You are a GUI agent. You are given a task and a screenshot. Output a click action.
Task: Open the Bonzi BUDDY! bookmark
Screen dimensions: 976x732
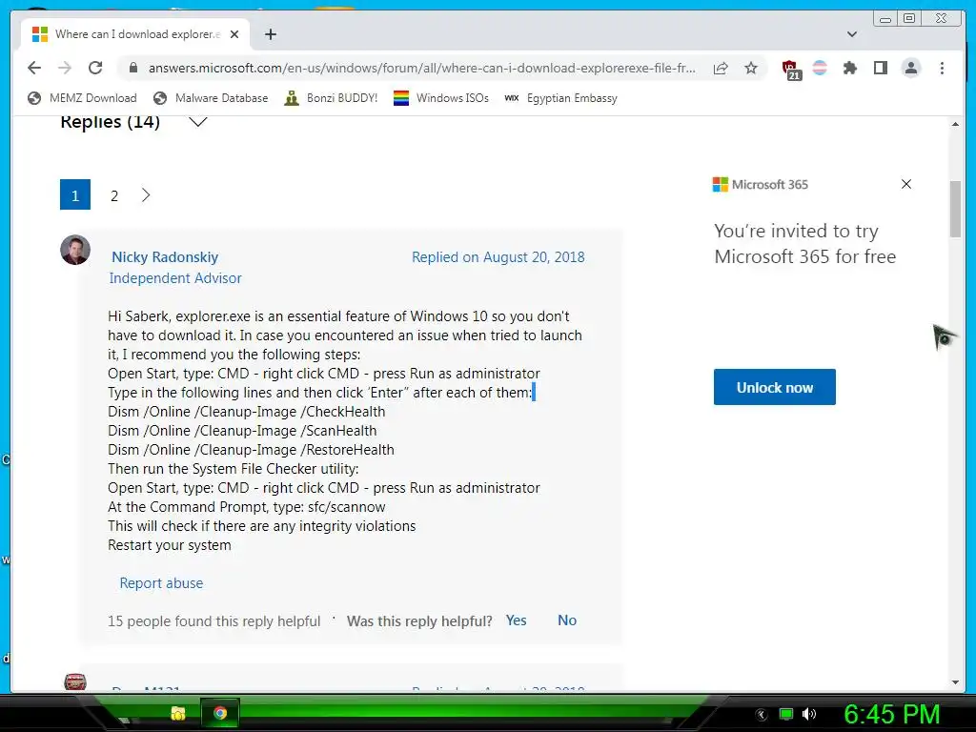(x=331, y=98)
